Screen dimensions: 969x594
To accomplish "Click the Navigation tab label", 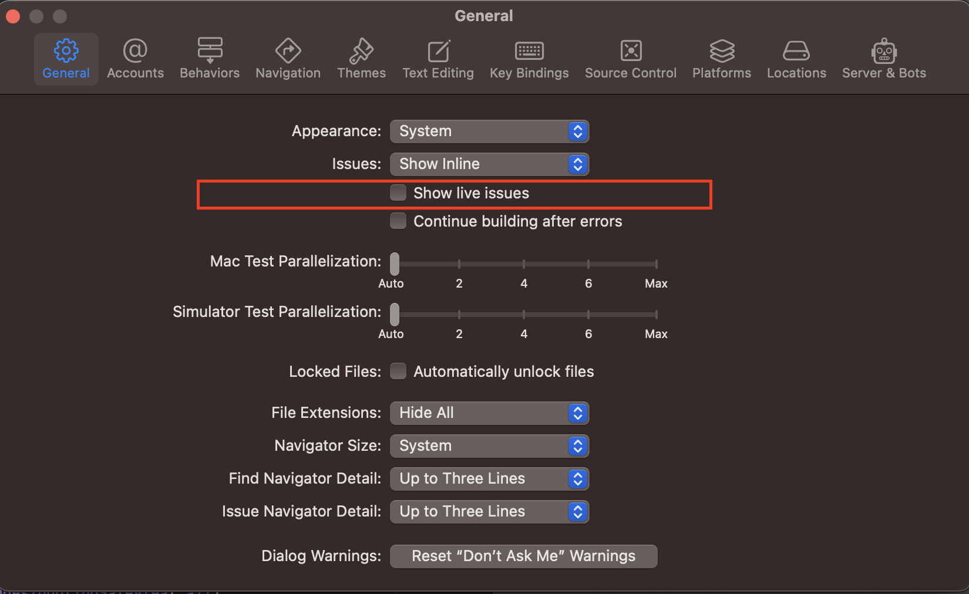I will point(288,73).
